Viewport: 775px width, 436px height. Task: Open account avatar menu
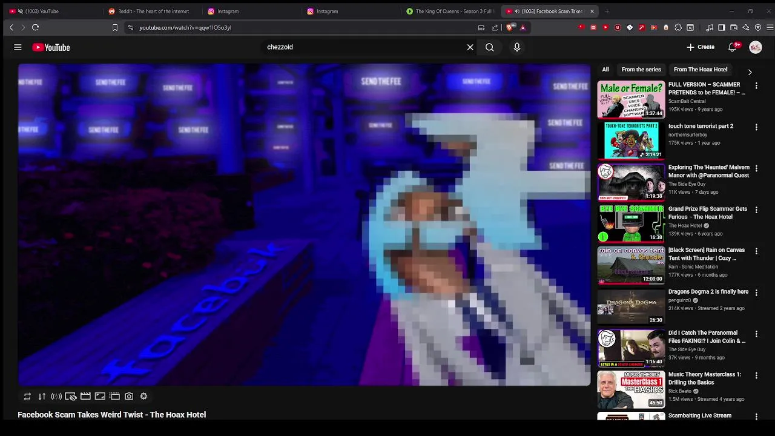click(x=755, y=47)
